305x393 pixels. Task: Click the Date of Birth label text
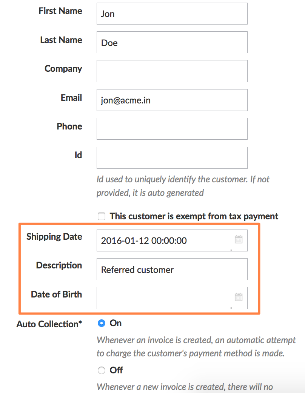pyautogui.click(x=56, y=294)
